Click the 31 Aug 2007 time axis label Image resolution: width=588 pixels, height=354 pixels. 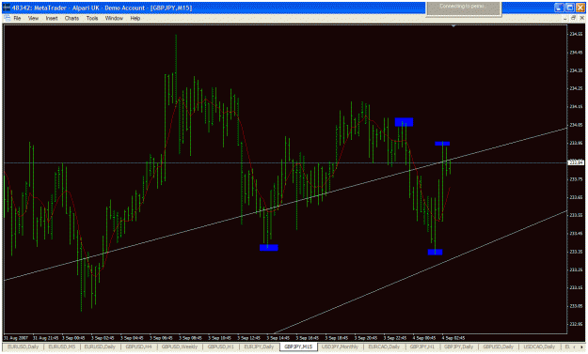(x=16, y=337)
